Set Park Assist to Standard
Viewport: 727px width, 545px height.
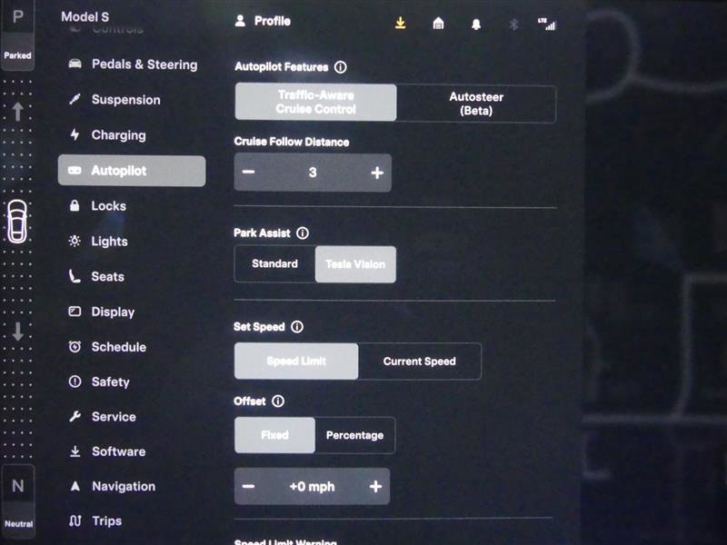click(274, 263)
